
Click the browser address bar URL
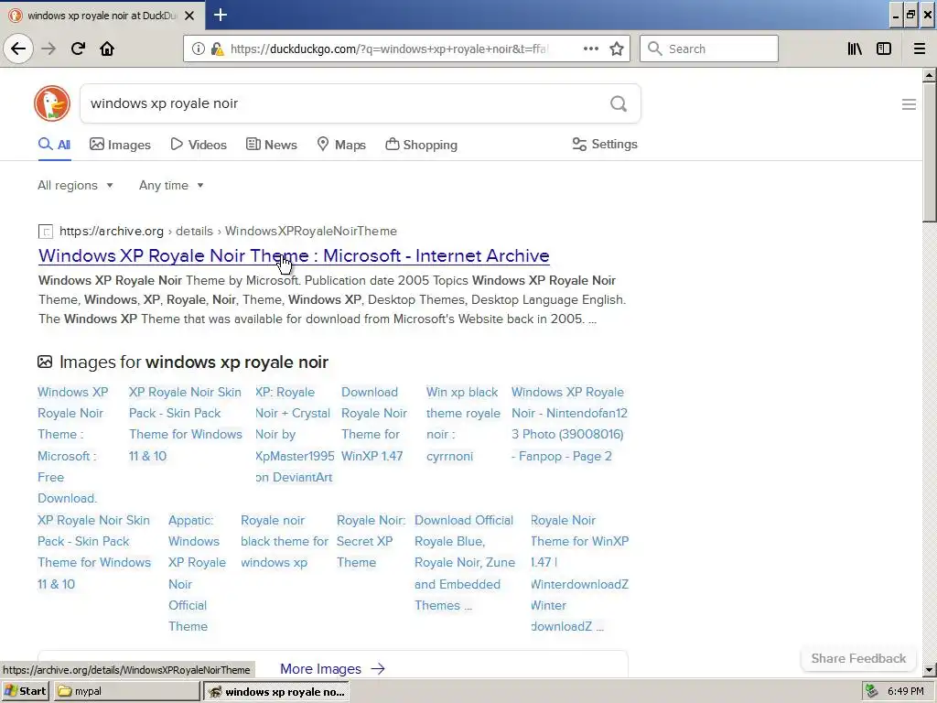click(388, 49)
